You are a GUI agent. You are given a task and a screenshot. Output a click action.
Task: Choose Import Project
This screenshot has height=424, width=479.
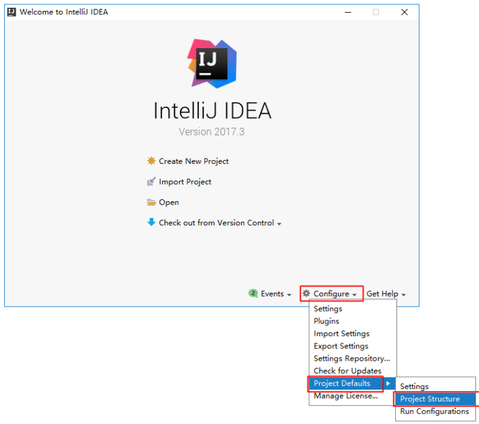(x=185, y=182)
